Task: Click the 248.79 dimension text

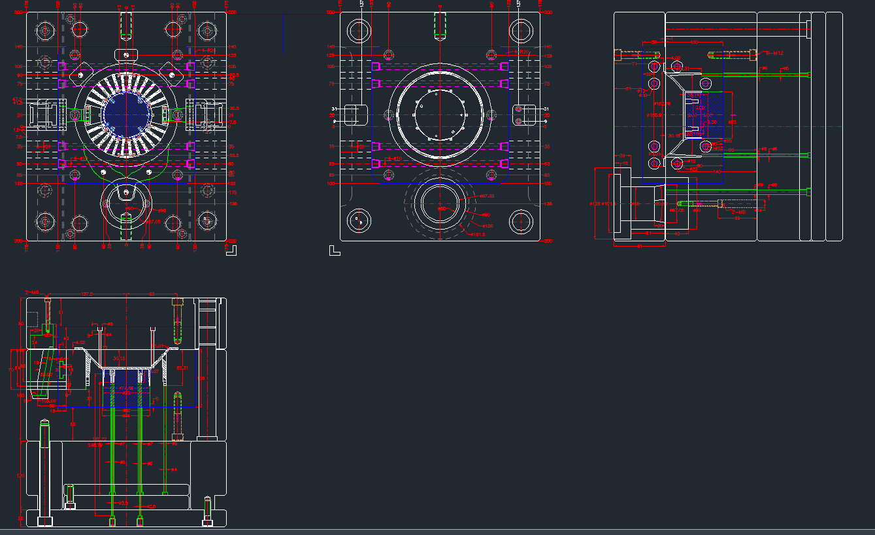Action: point(95,445)
